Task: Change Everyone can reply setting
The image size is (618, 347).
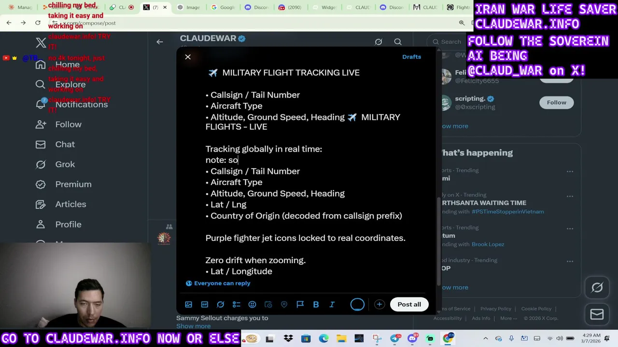Action: [218, 283]
